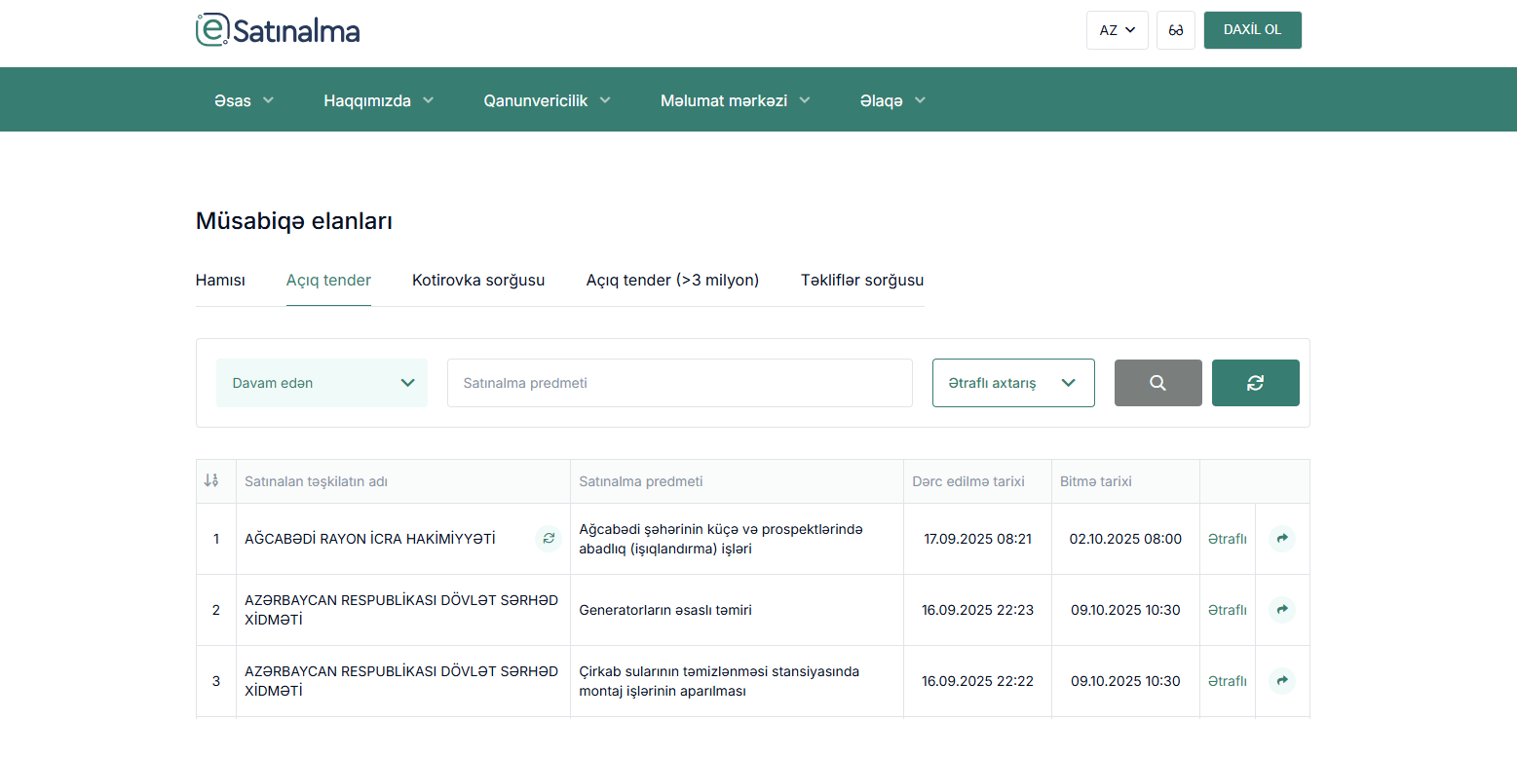Viewport: 1517px width, 759px height.
Task: Click organization name in row 2
Action: point(401,610)
